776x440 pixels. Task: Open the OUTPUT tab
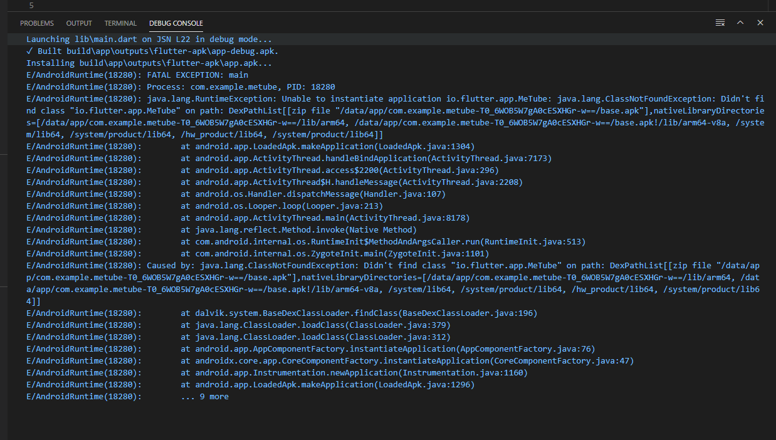click(x=79, y=23)
